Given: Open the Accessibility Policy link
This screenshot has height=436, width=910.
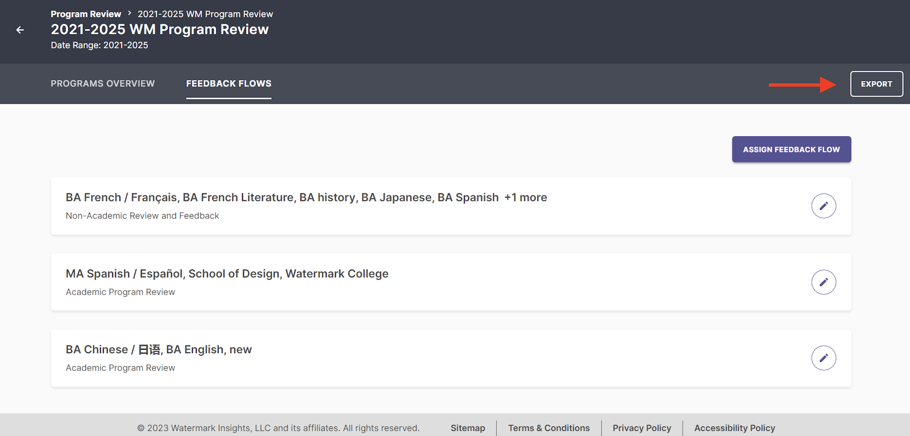Looking at the screenshot, I should click(x=735, y=427).
